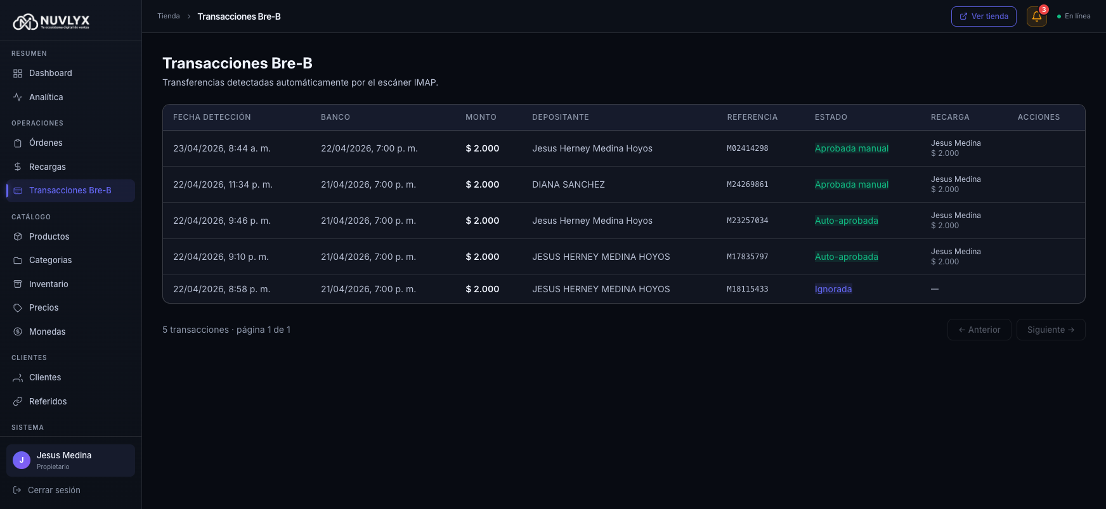Click the Productos box icon
Screen dimensions: 1106x509
coord(18,236)
